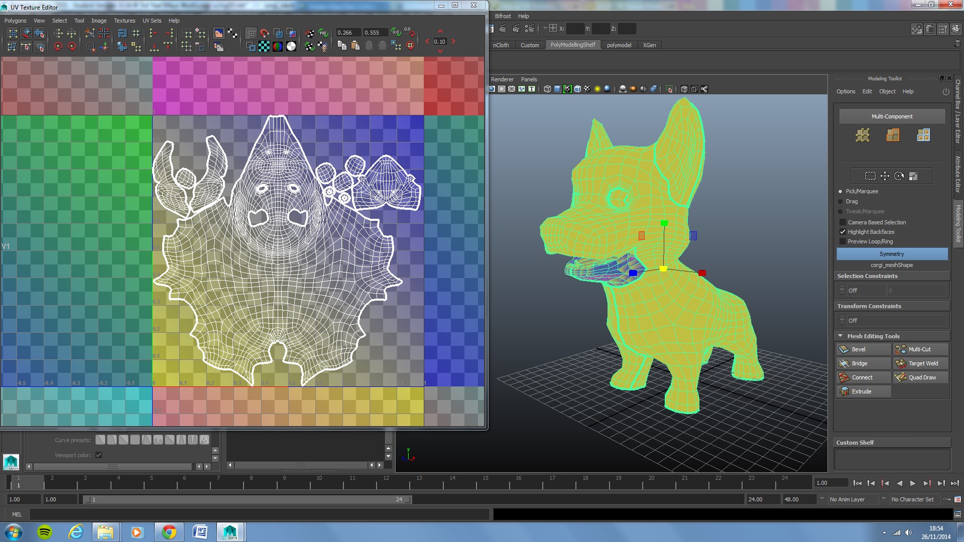Toggle the Viewport color checkbox
964x542 pixels.
coord(98,455)
